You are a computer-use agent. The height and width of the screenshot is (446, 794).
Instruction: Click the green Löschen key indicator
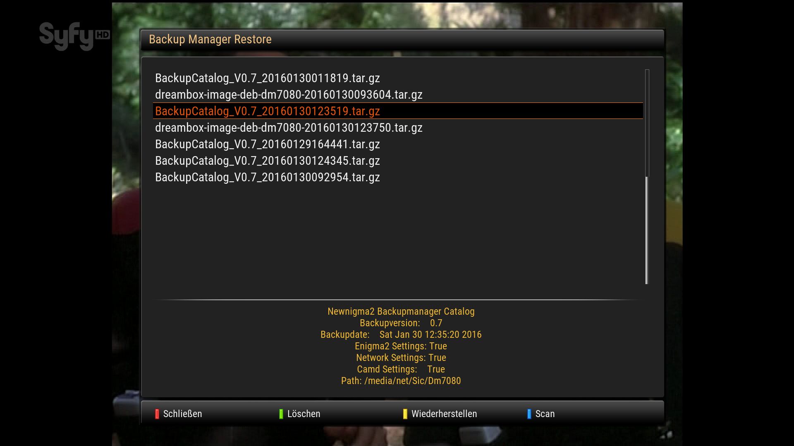[281, 414]
